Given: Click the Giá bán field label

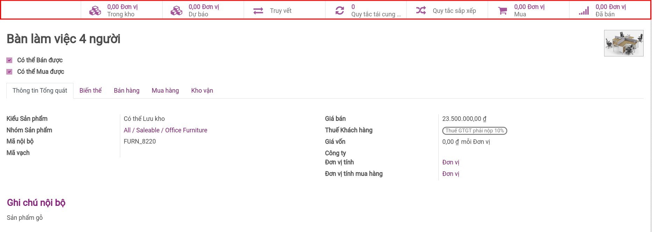Looking at the screenshot, I should point(335,119).
